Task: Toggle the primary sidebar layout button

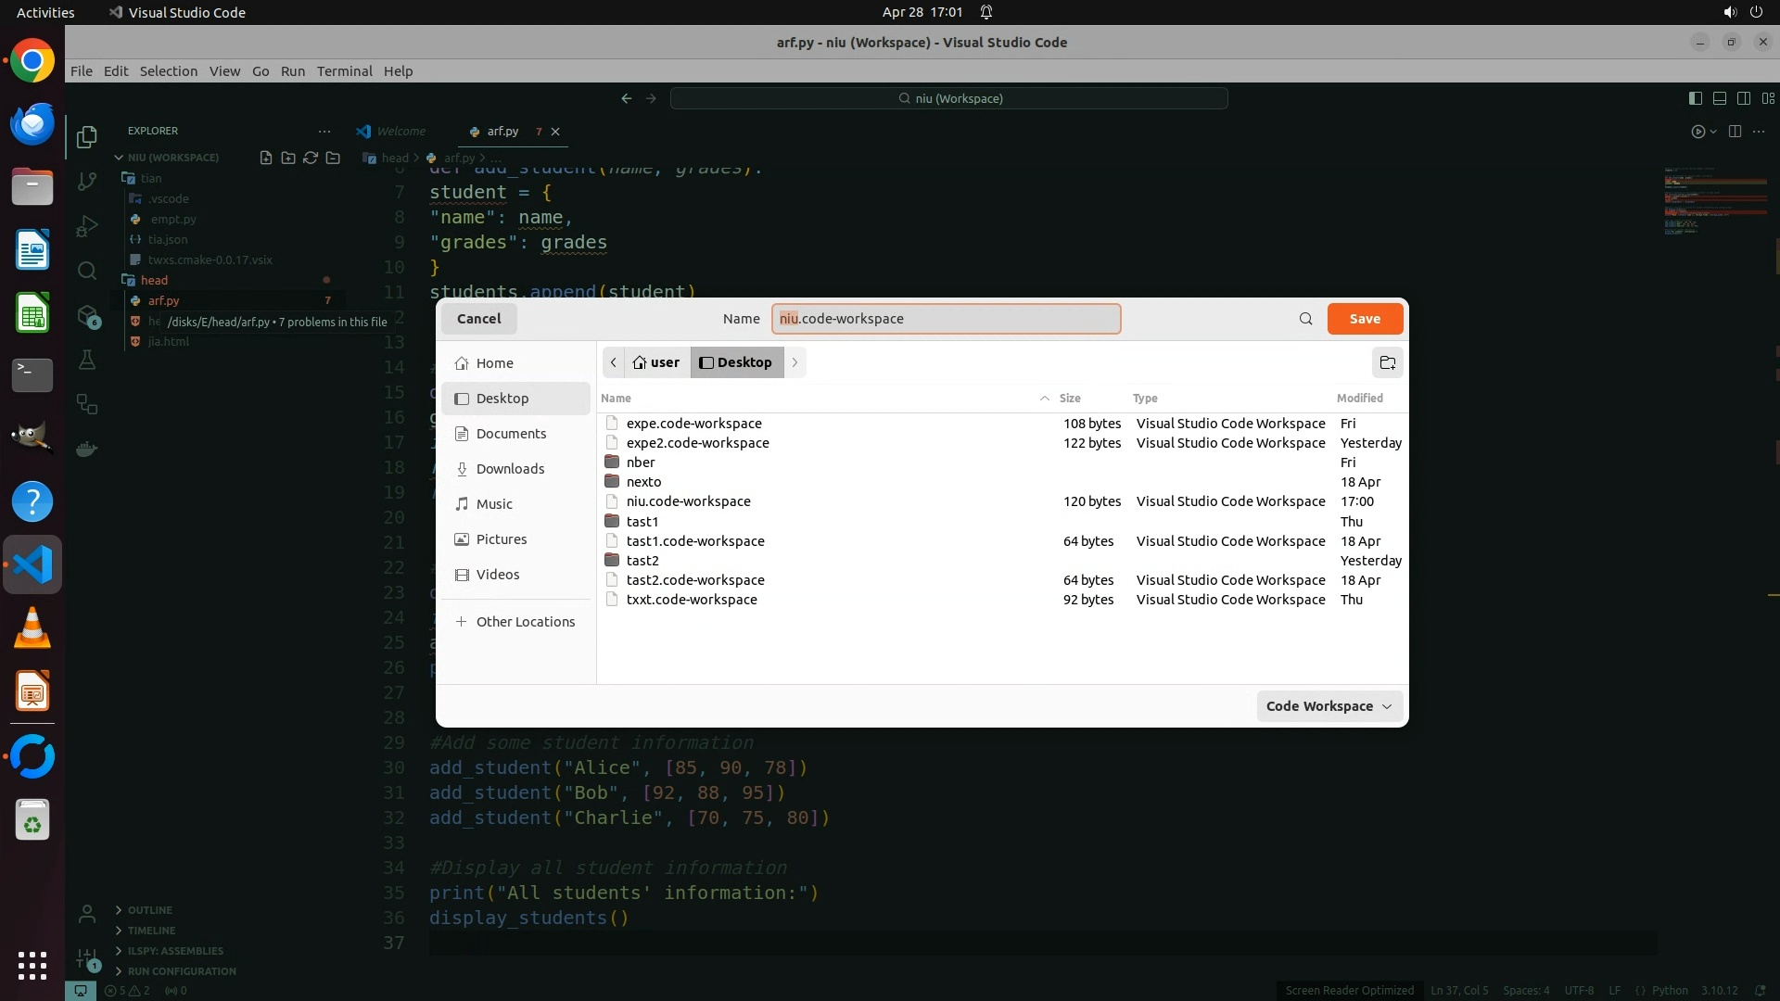Action: pos(1695,98)
